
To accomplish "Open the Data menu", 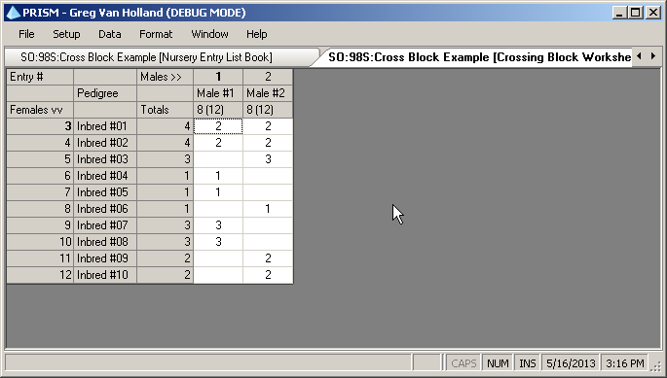I will point(110,34).
